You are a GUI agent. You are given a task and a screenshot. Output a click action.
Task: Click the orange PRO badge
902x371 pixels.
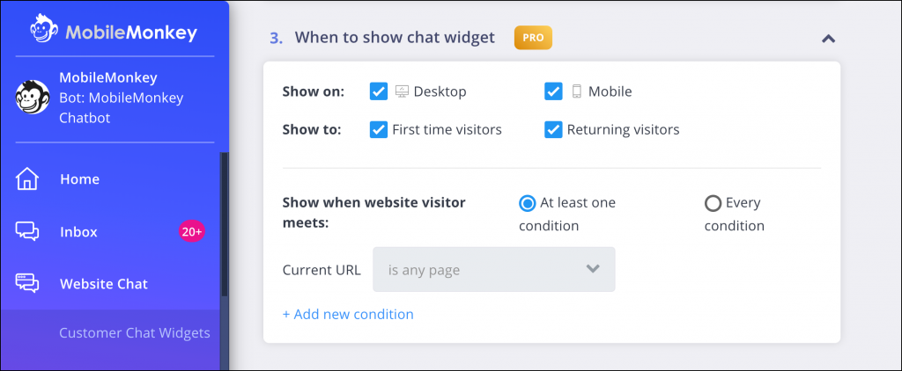point(533,38)
